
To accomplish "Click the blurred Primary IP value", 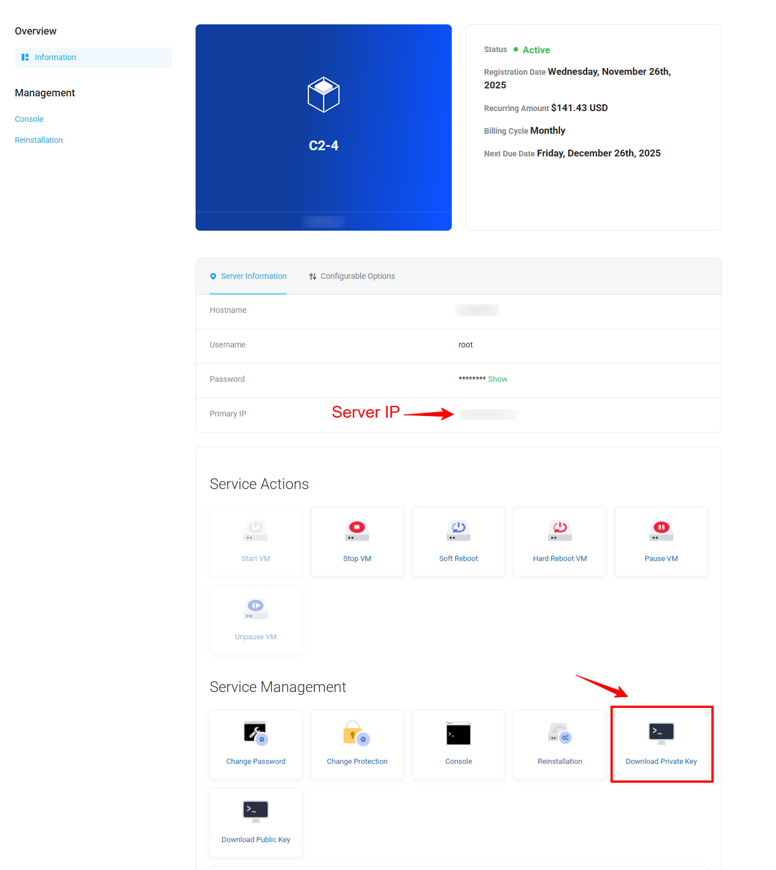I will pos(489,414).
